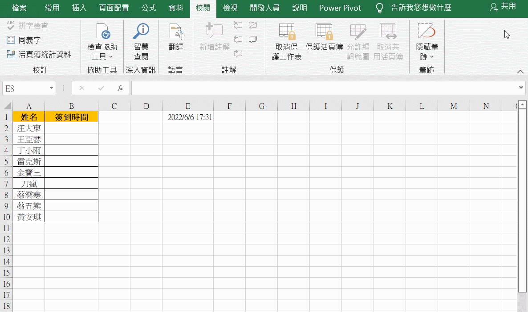Click the confirm checkmark in formula bar
The image size is (528, 312).
click(101, 88)
